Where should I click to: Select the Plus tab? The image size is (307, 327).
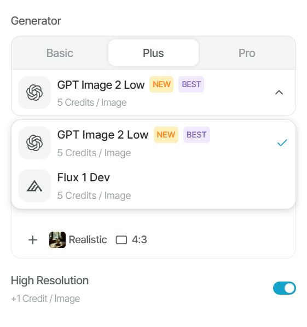[x=153, y=53]
